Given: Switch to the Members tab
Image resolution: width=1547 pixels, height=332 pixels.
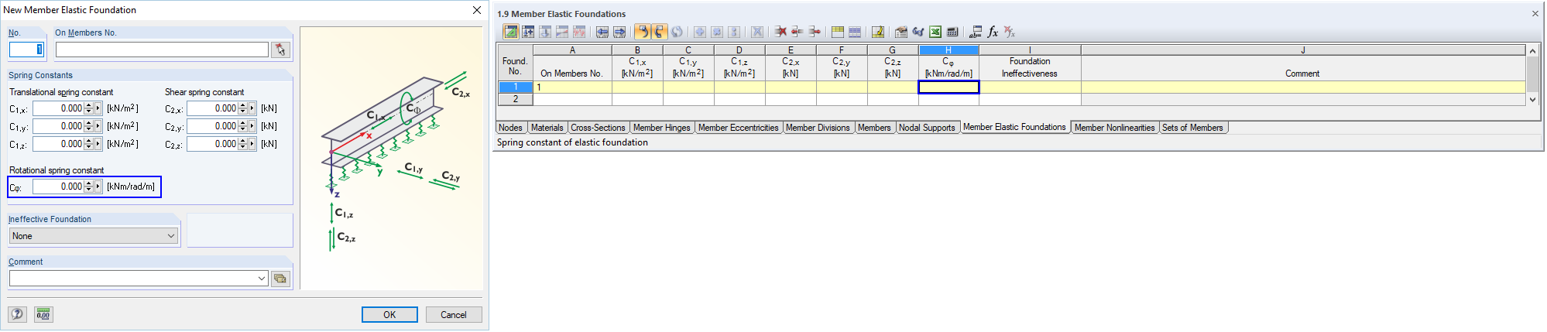Looking at the screenshot, I should coord(874,128).
